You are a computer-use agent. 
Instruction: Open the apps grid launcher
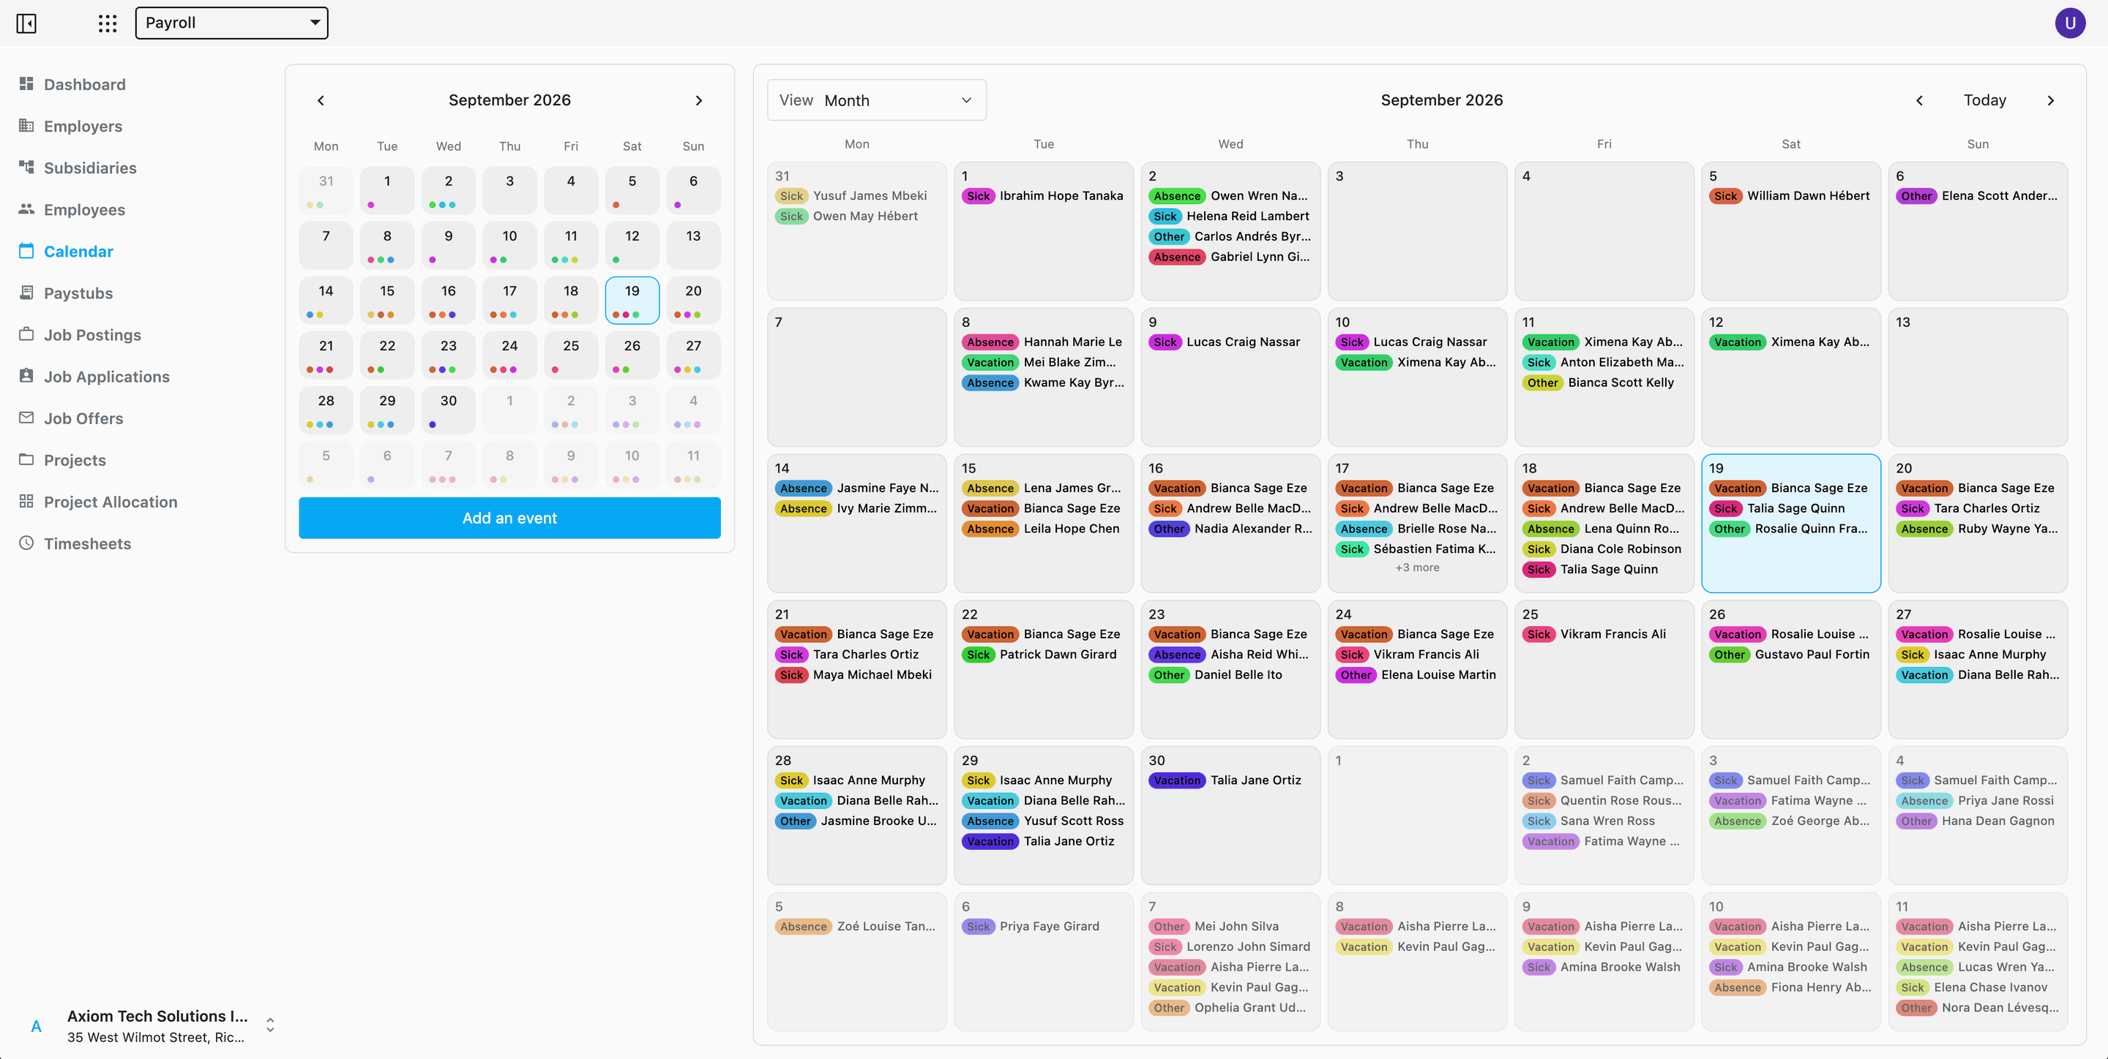tap(107, 23)
